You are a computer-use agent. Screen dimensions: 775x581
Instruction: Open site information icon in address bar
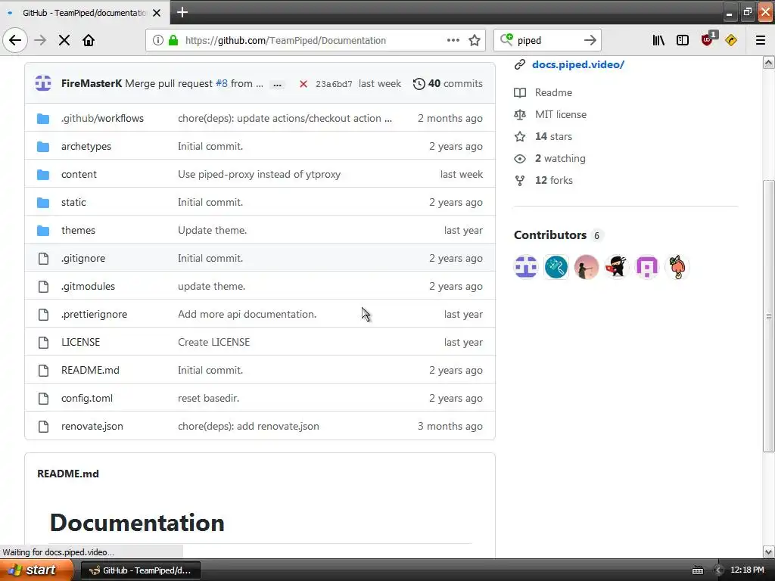[x=157, y=40]
